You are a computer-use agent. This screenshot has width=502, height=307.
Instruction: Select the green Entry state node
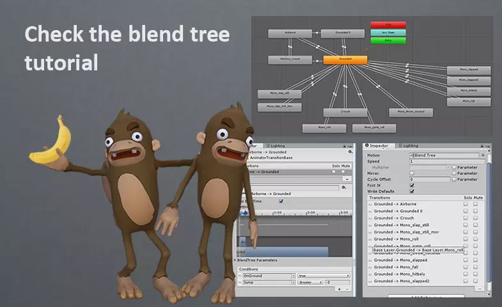click(388, 40)
